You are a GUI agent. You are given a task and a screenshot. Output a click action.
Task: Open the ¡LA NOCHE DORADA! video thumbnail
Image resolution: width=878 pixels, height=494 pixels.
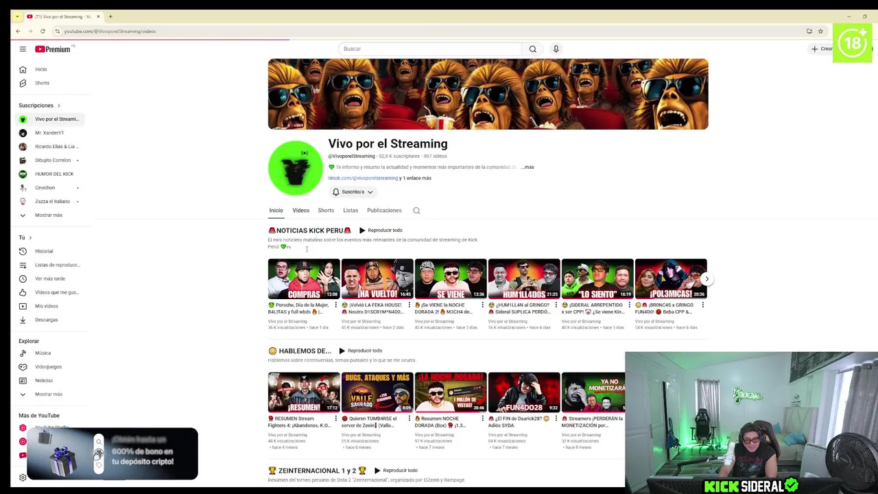pyautogui.click(x=451, y=392)
